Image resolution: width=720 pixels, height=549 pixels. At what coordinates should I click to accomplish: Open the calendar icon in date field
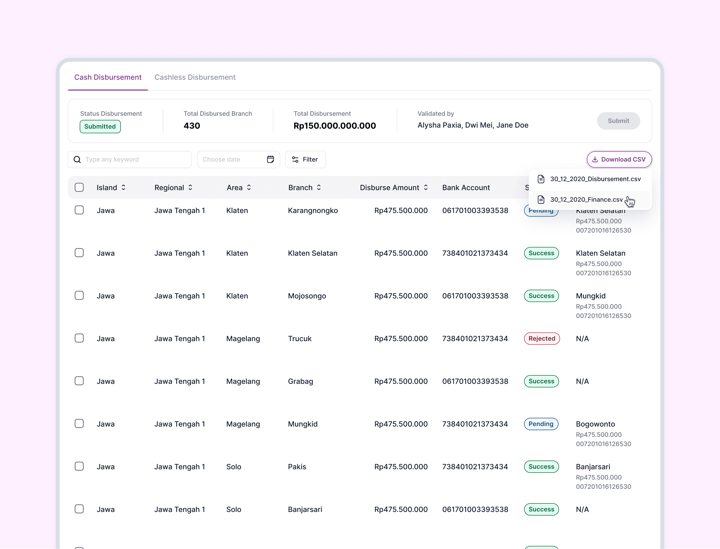pyautogui.click(x=270, y=160)
